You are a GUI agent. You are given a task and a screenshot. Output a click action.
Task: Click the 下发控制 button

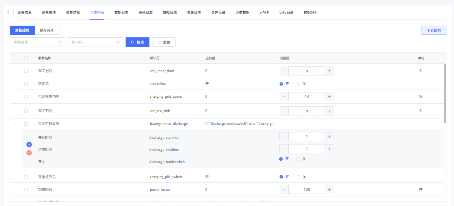[x=434, y=30]
